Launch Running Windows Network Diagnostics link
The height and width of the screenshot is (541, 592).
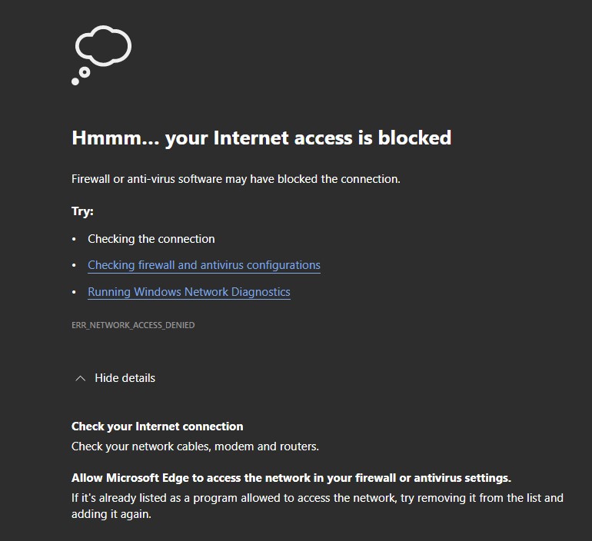tap(189, 292)
